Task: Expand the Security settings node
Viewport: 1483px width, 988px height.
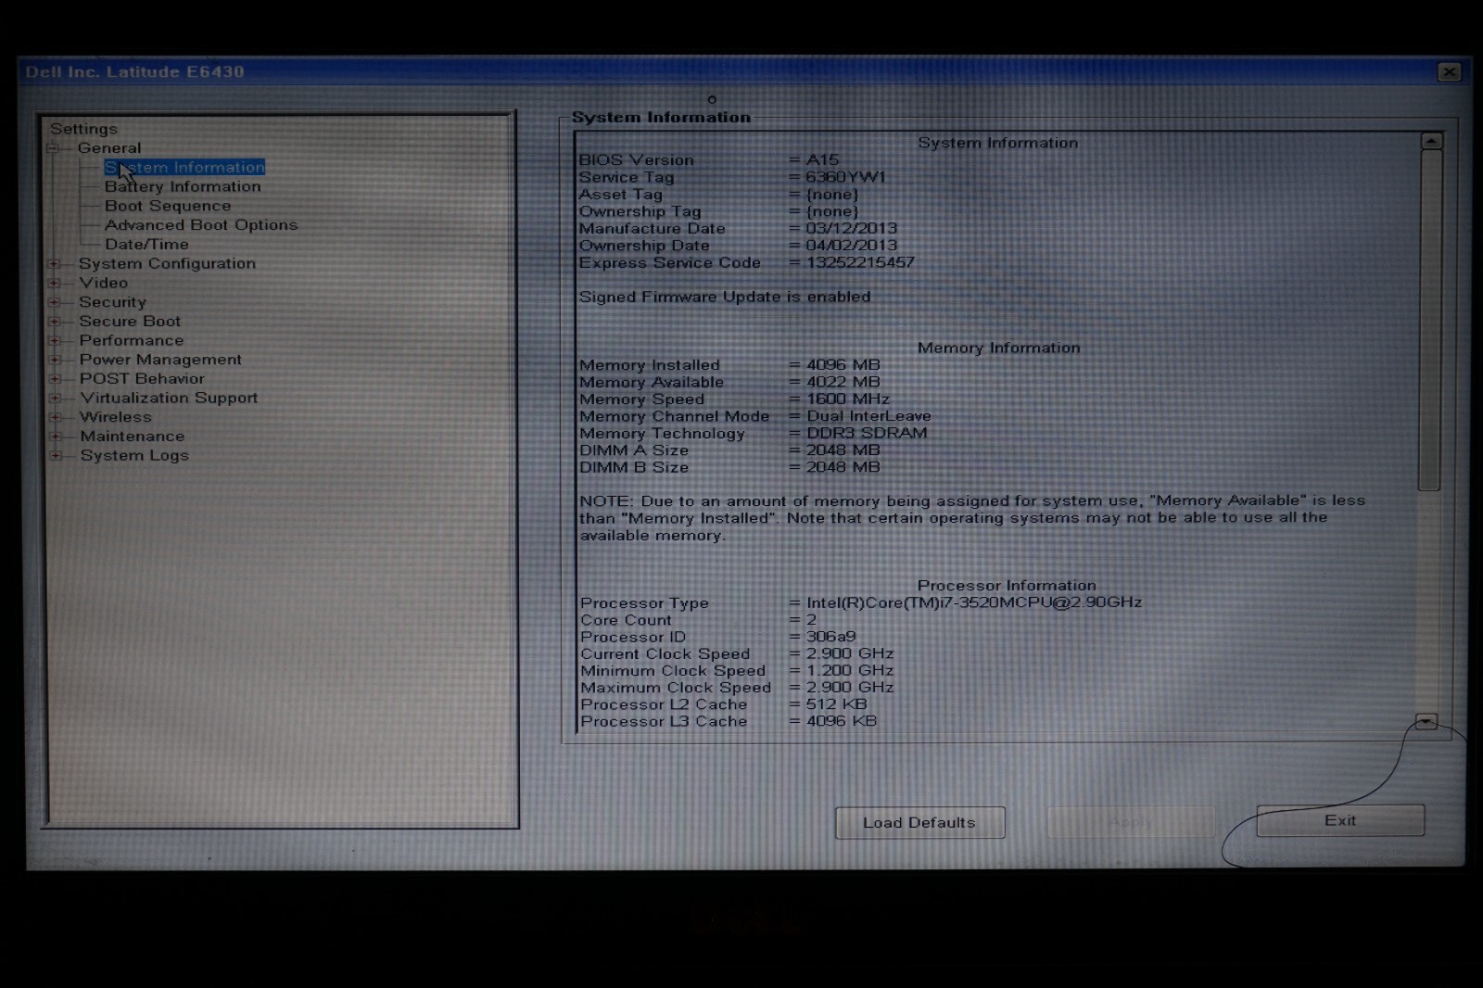Action: (54, 302)
